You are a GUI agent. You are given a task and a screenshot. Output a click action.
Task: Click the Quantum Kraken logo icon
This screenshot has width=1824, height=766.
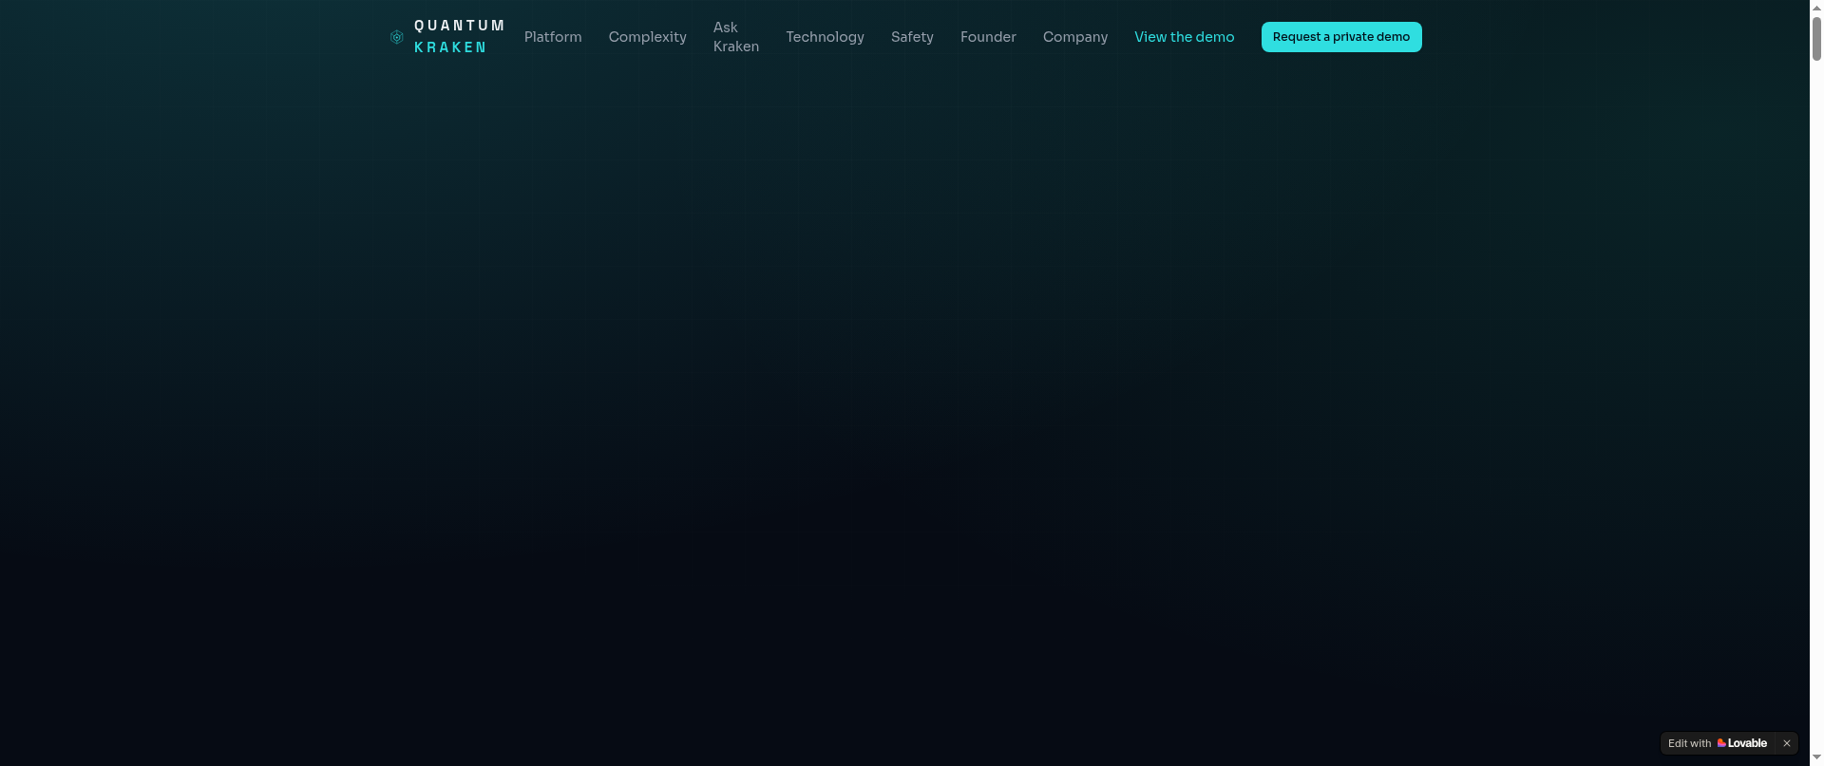(x=397, y=37)
